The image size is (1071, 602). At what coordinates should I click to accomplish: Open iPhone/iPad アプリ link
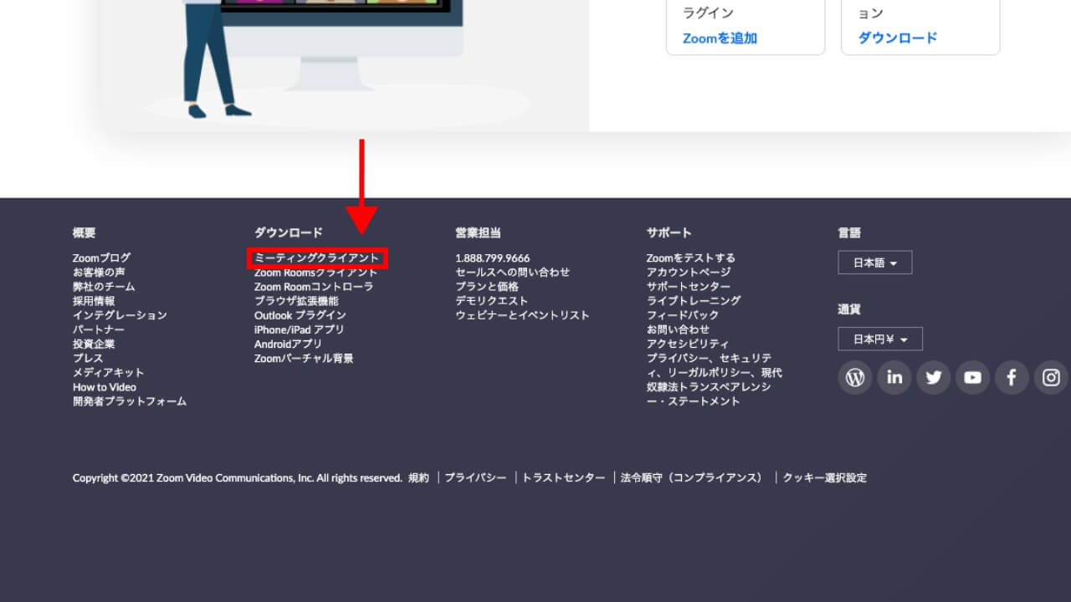(x=300, y=329)
